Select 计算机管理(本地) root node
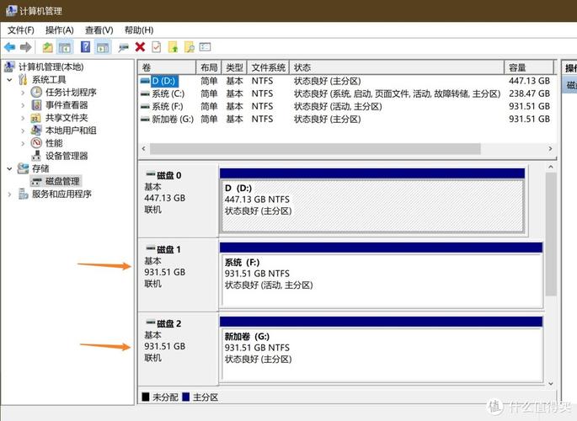The width and height of the screenshot is (577, 421). tap(51, 67)
